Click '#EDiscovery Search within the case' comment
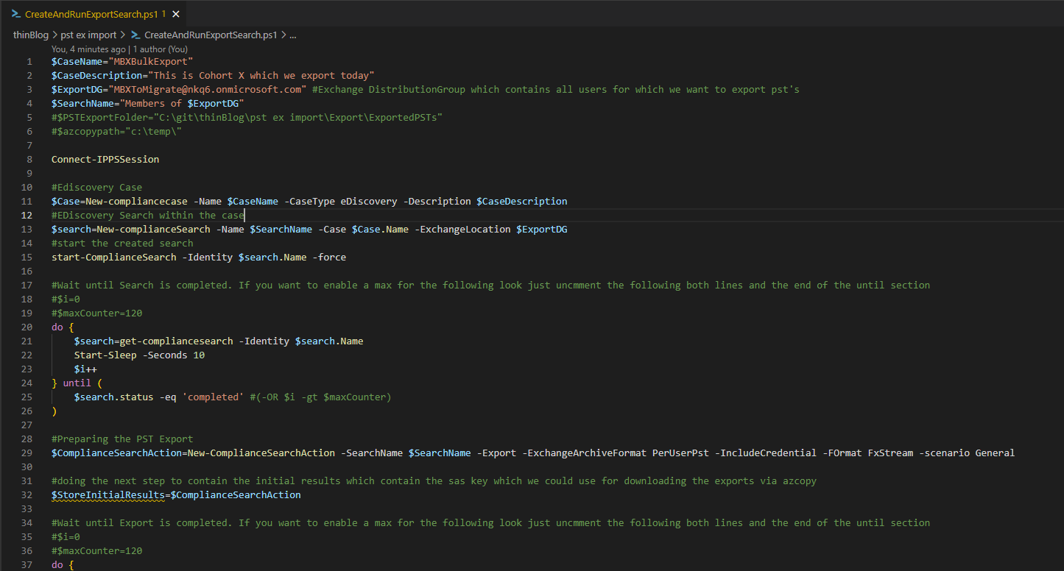Screen dimensions: 1064x571 [147, 215]
